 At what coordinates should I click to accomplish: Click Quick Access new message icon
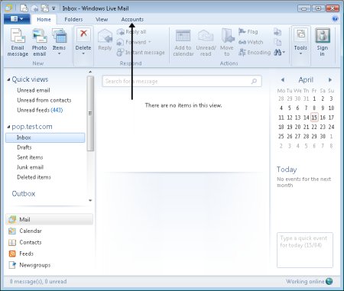tap(24, 8)
